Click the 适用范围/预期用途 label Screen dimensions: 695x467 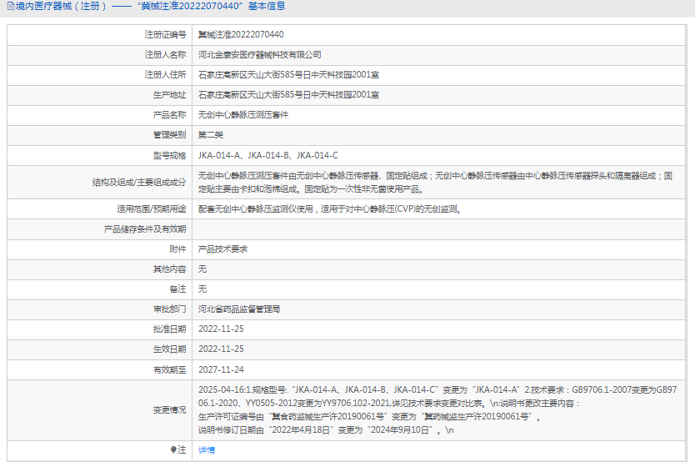152,208
